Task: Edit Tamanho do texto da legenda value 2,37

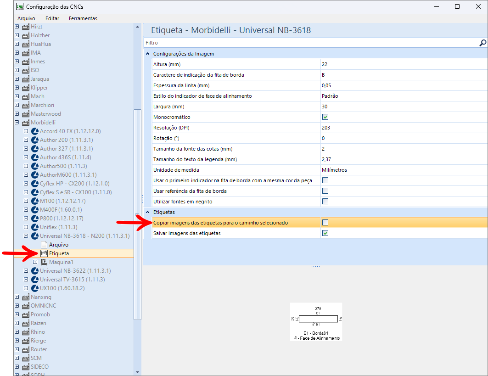Action: tap(404, 159)
